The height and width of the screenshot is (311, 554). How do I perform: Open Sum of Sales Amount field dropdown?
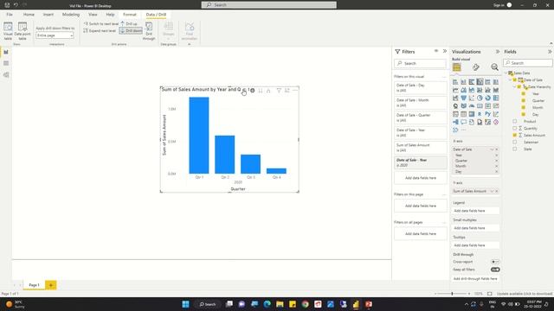(x=492, y=191)
